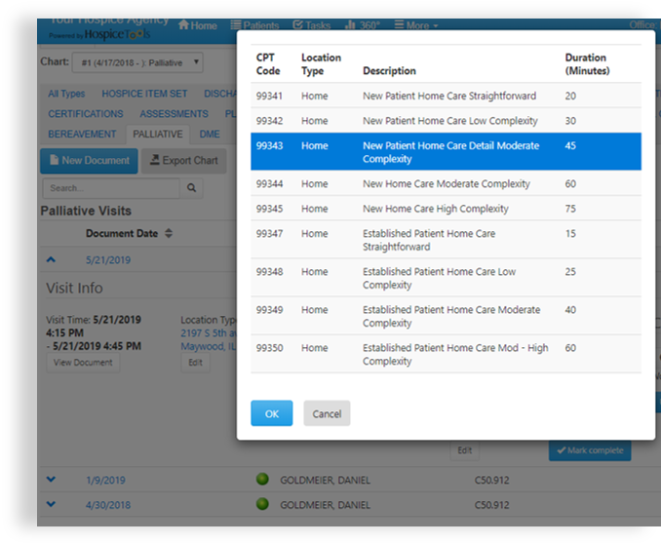Switch to the BEREAVEMENT tab
The image size is (661, 545).
(x=82, y=135)
